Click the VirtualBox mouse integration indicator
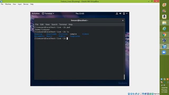Viewport: 169px width, 95px height. click(x=150, y=94)
